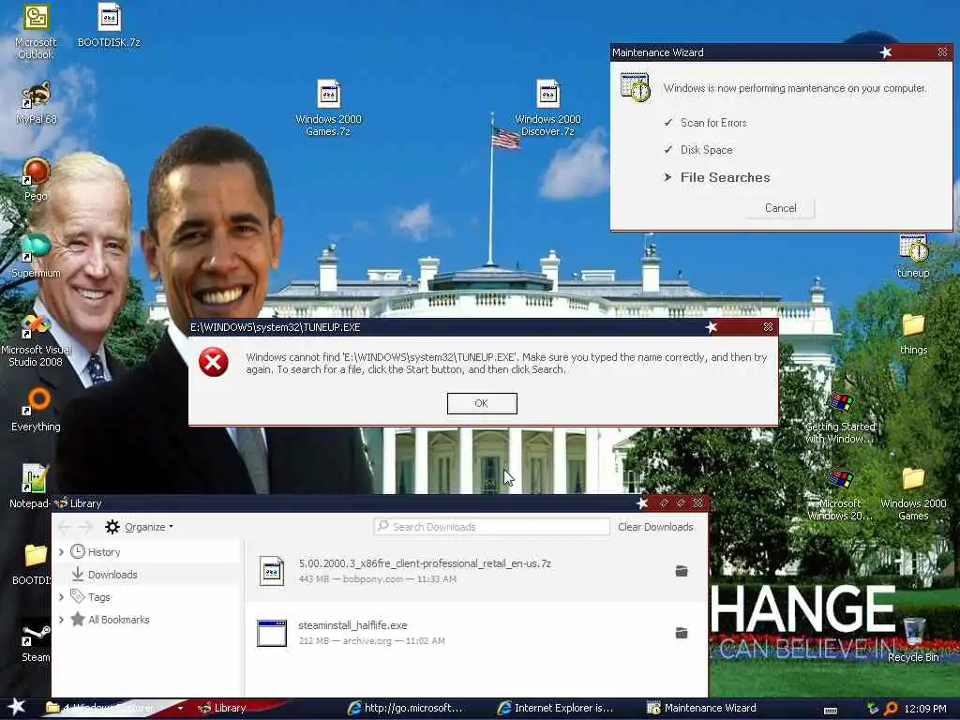Open Getting Started with Windows shortcut
Viewport: 960px width, 720px height.
pos(841,417)
